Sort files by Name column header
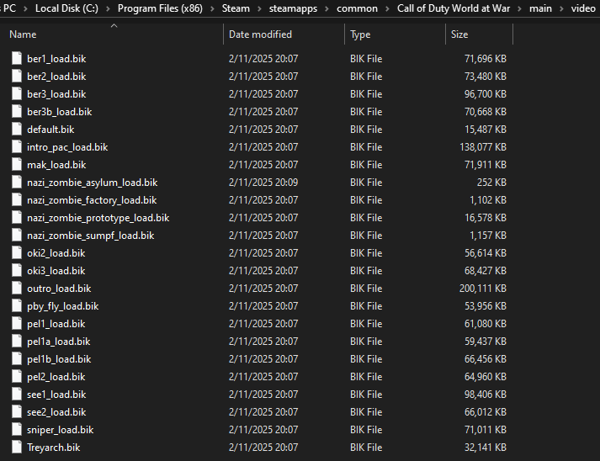The width and height of the screenshot is (600, 461). (23, 34)
